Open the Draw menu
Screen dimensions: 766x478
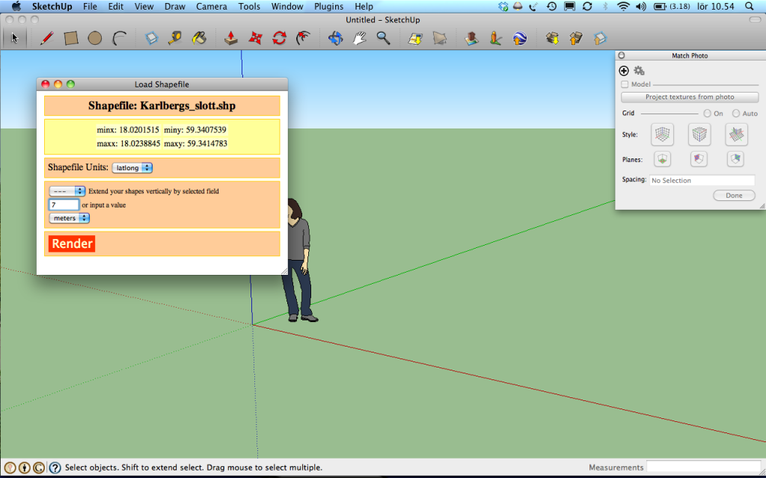175,6
